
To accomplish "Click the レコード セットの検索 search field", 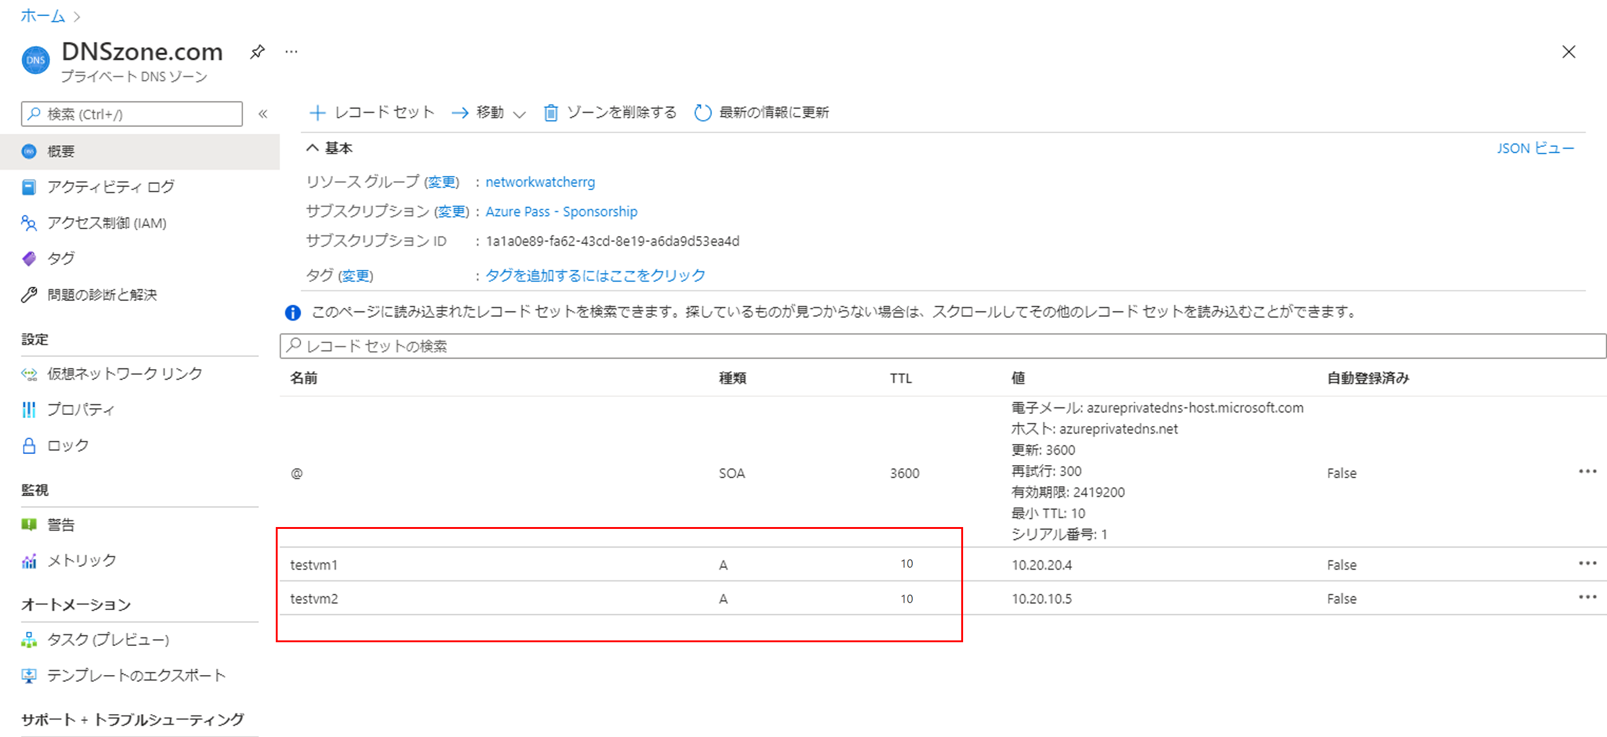I will (x=942, y=346).
